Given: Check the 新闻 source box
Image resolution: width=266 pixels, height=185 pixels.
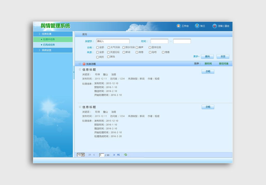Looking at the screenshot, I should (124, 52).
